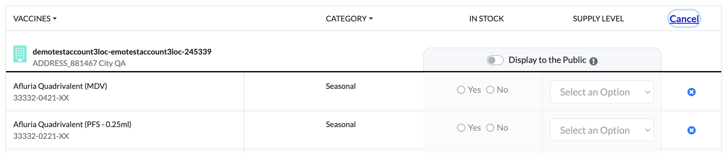Select Yes for Afluria Quadrivalent (MDV) in stock
Image resolution: width=725 pixels, height=153 pixels.
(461, 90)
